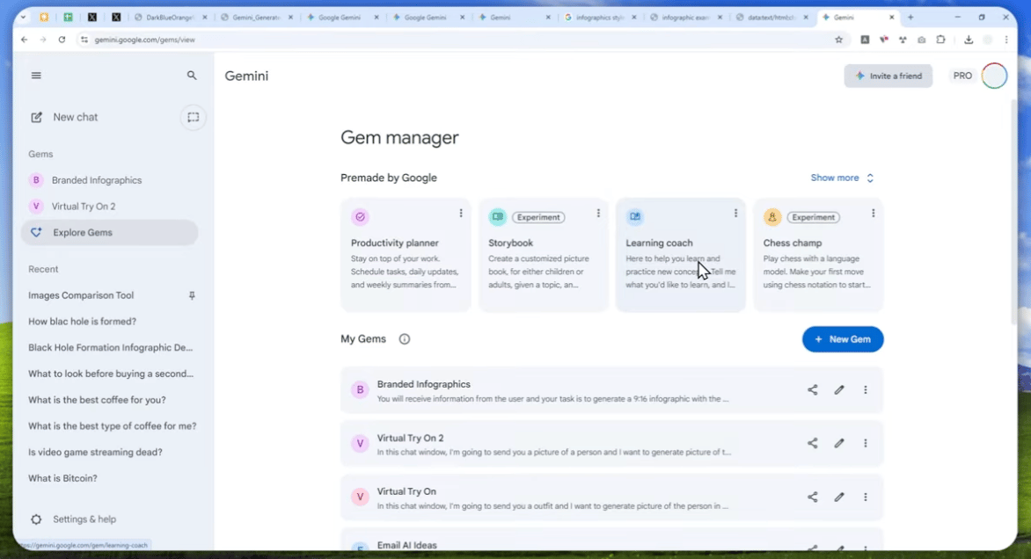Image resolution: width=1031 pixels, height=559 pixels.
Task: Open the tab search dropdown arrow
Action: click(23, 17)
